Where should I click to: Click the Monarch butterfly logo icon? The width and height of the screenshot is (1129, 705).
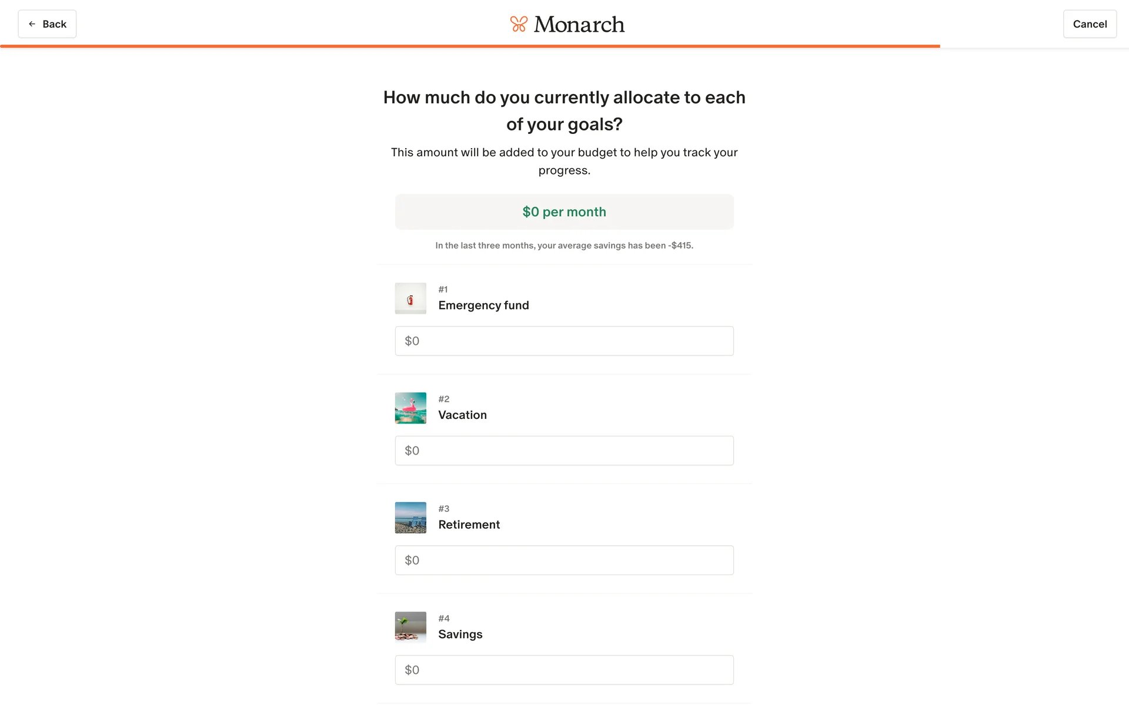(x=518, y=24)
